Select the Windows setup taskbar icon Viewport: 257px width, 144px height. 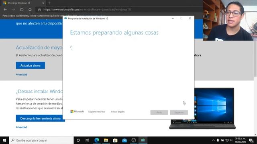tap(143, 140)
